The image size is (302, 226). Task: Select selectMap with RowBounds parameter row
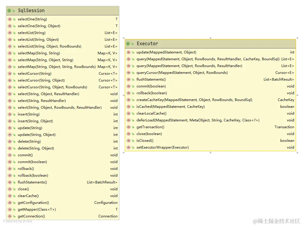click(x=63, y=67)
